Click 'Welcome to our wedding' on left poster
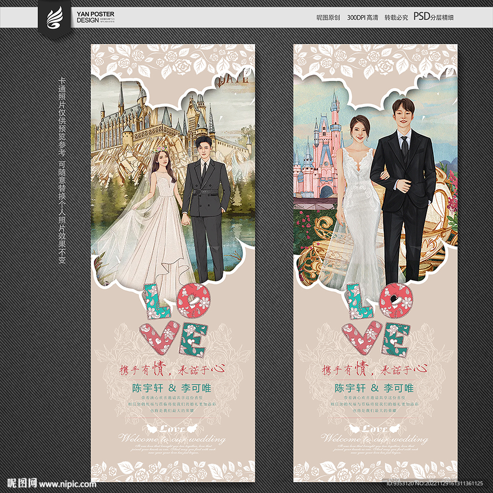Screen dimensions: 493x493 [x=172, y=438]
